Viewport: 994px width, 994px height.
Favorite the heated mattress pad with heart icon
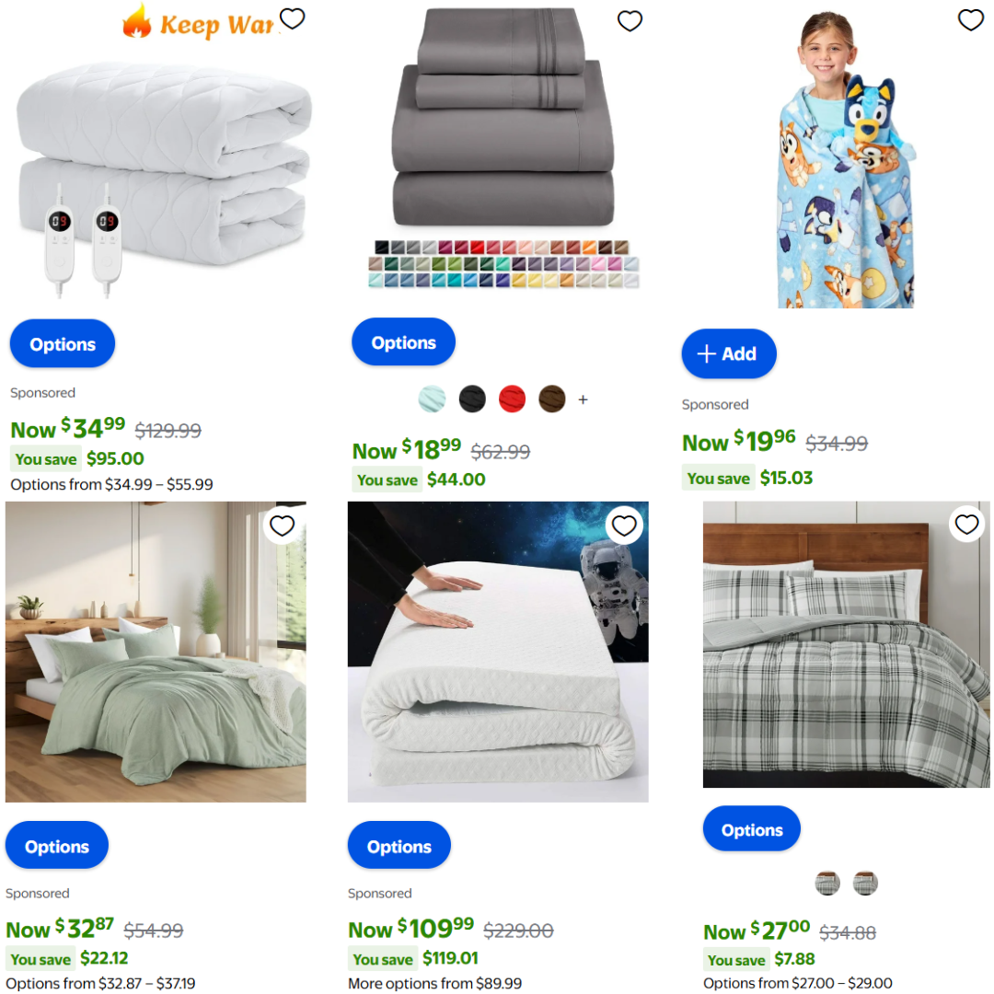[293, 19]
